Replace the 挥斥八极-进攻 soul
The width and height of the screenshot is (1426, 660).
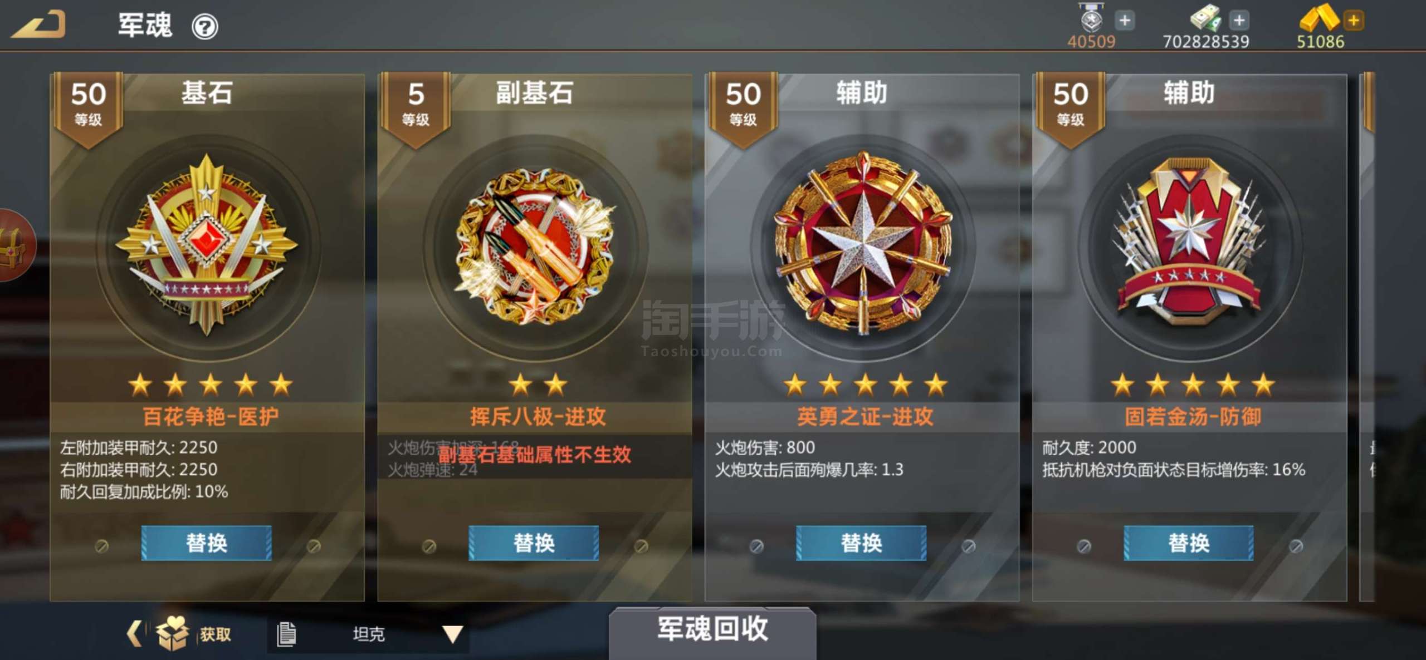coord(534,543)
